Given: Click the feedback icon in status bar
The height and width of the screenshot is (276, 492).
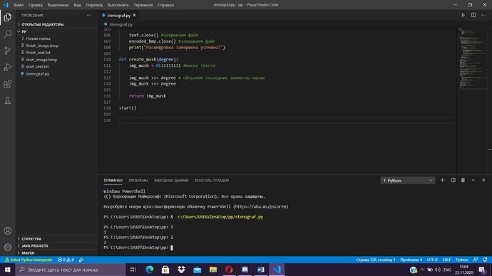Looking at the screenshot, I should pos(476,260).
